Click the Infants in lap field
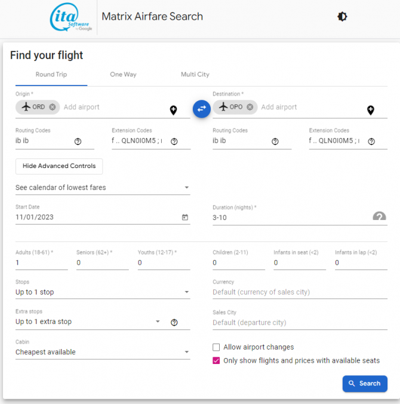400x404 pixels. pos(361,263)
